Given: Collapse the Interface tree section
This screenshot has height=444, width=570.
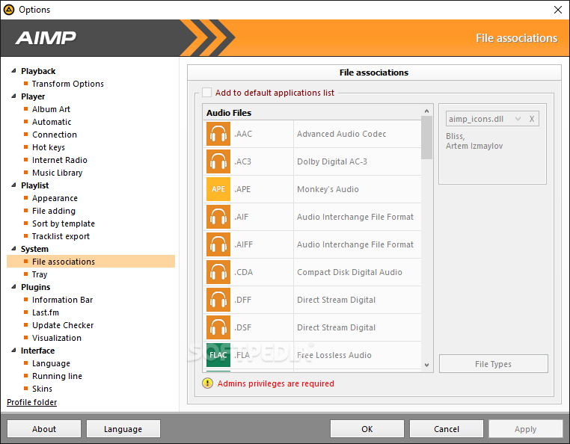Looking at the screenshot, I should coord(13,351).
